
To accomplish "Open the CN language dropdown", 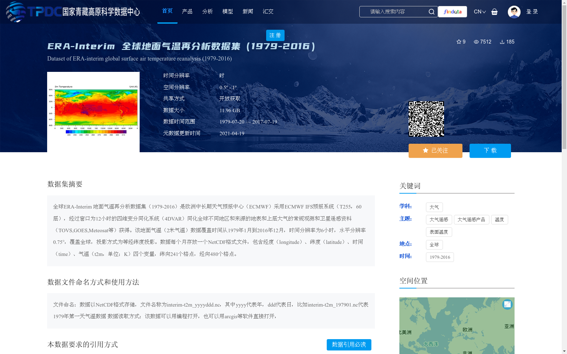I will click(x=480, y=12).
